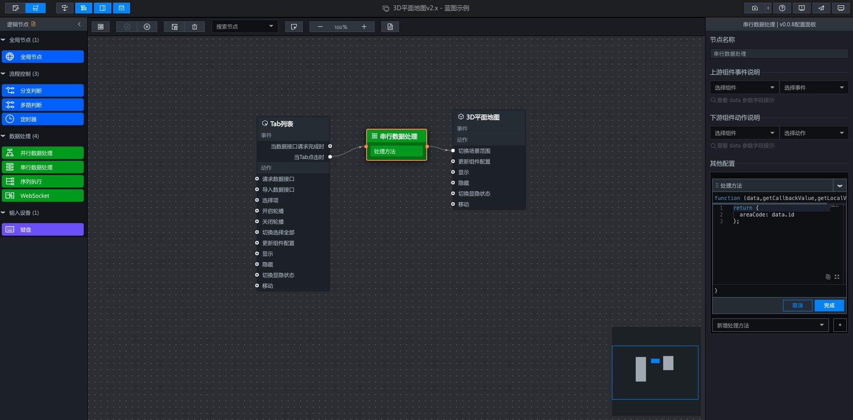Toggle the layers panel icon in top toolbar

pos(83,8)
